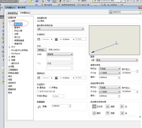Select the 底部 auto balloon layout icon
142x128 pixels.
click(108, 106)
